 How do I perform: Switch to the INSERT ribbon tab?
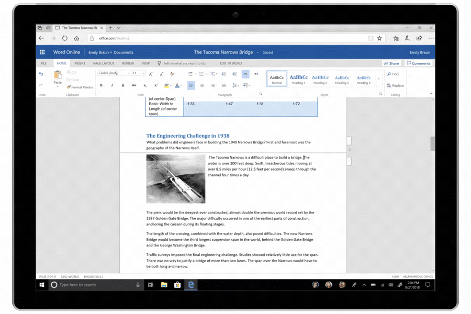(80, 63)
